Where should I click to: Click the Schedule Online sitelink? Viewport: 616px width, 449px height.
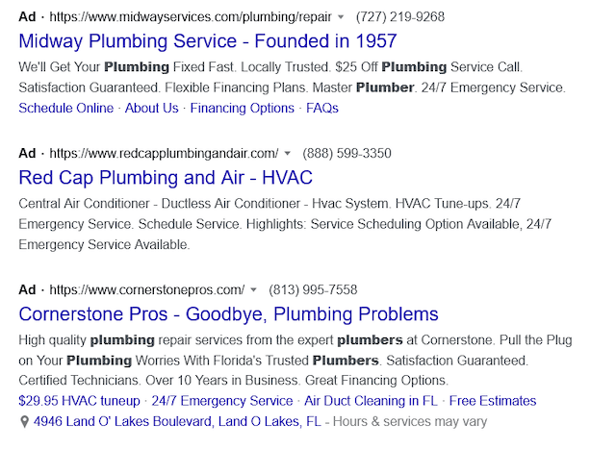65,108
